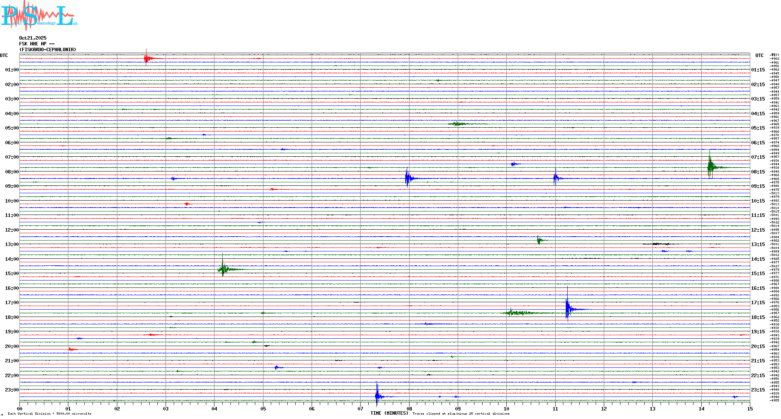Click the green event near minute 04 before 15:00
Viewport: 781px width, 419px height.
click(223, 269)
